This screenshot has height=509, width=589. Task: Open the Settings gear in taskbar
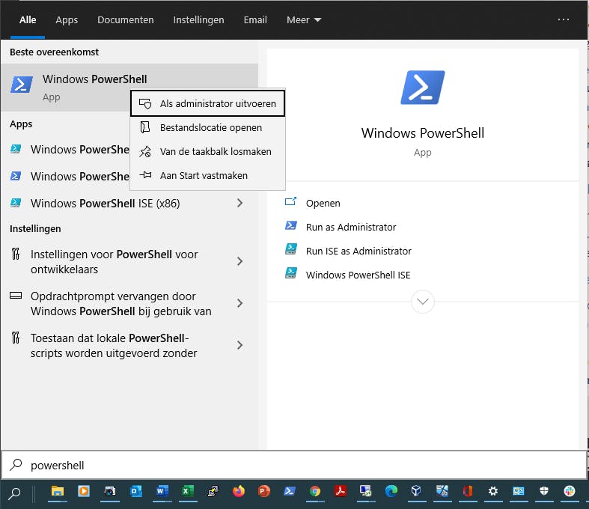493,491
